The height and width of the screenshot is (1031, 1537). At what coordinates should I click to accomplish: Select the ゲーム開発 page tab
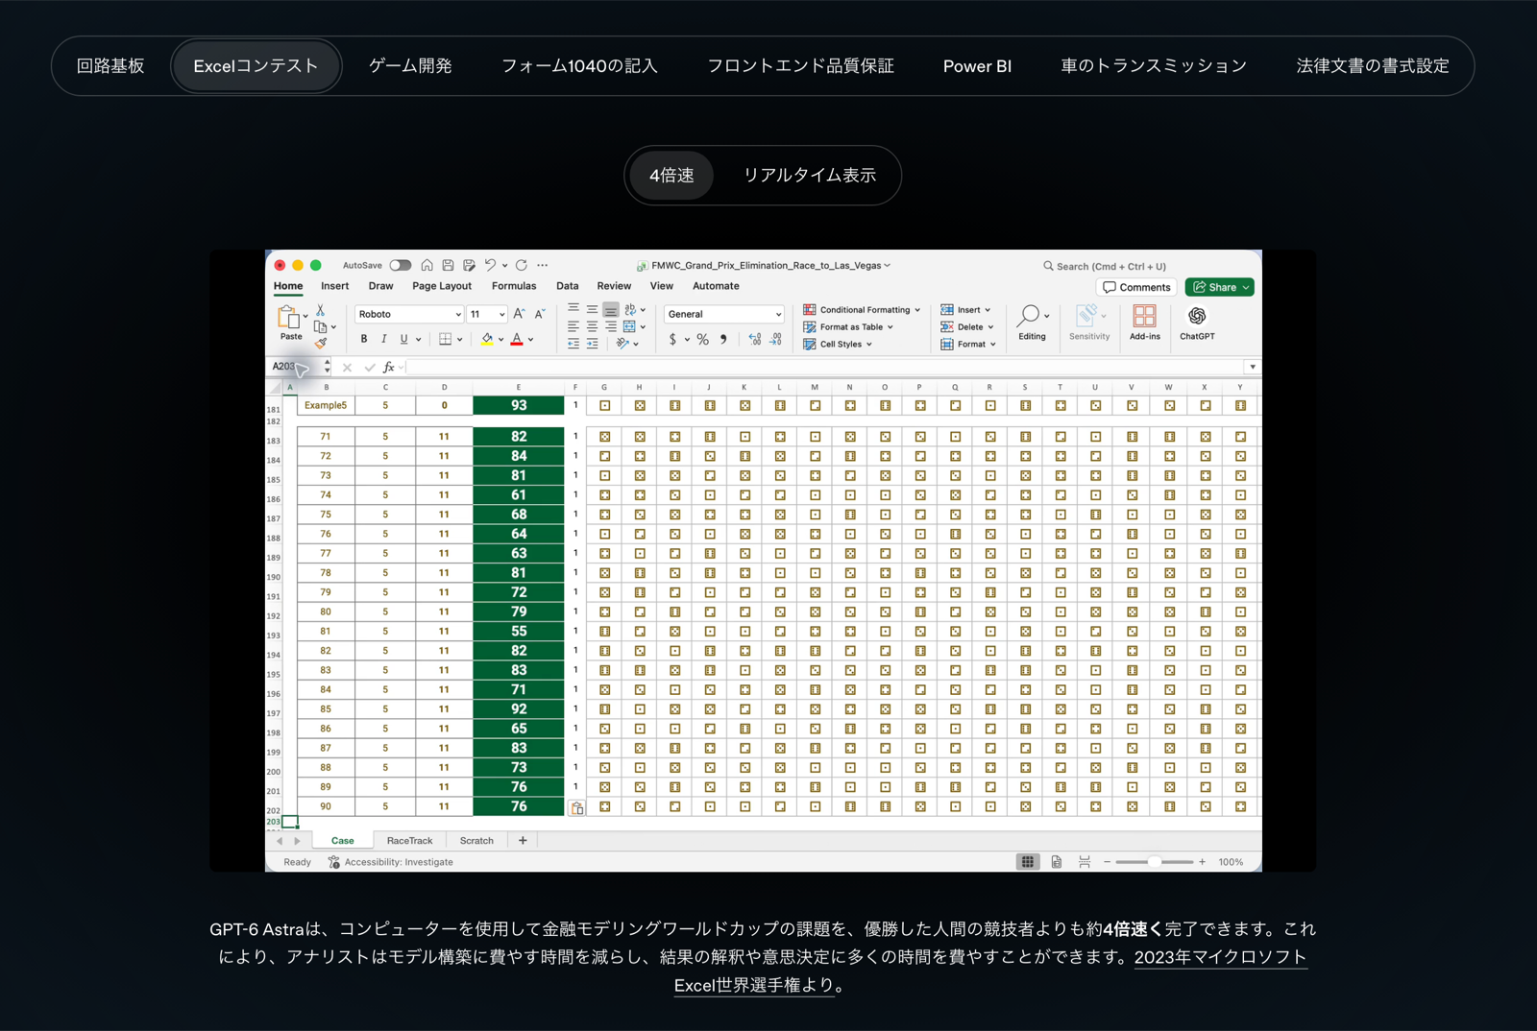(410, 66)
